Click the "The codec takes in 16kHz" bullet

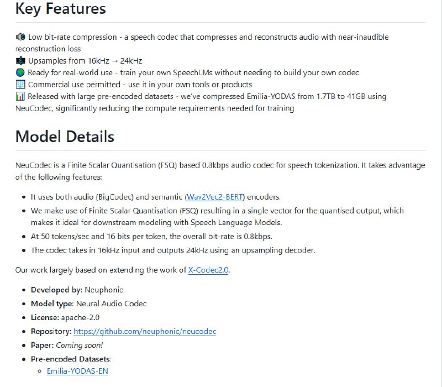[x=172, y=250]
